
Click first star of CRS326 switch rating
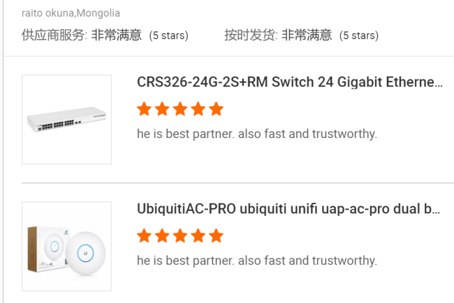(x=144, y=109)
